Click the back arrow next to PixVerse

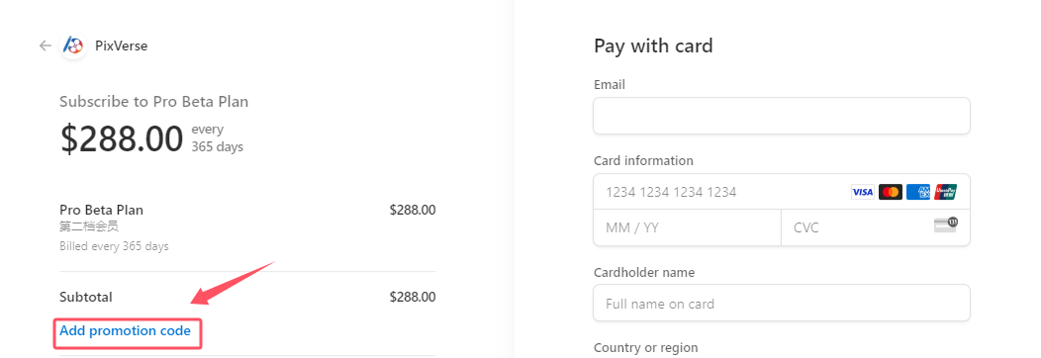(x=46, y=45)
